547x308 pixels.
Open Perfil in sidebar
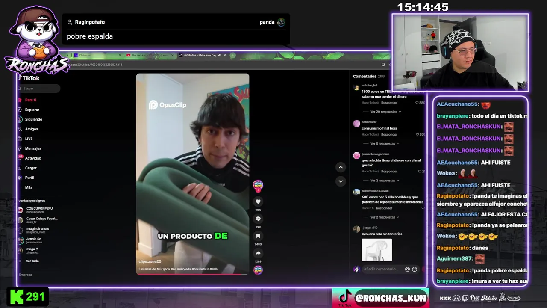point(29,178)
